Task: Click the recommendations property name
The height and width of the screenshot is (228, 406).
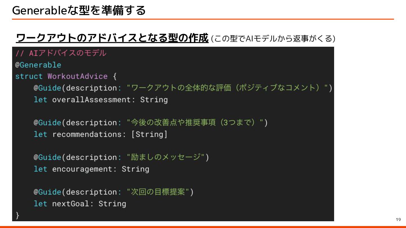Action: (x=87, y=135)
